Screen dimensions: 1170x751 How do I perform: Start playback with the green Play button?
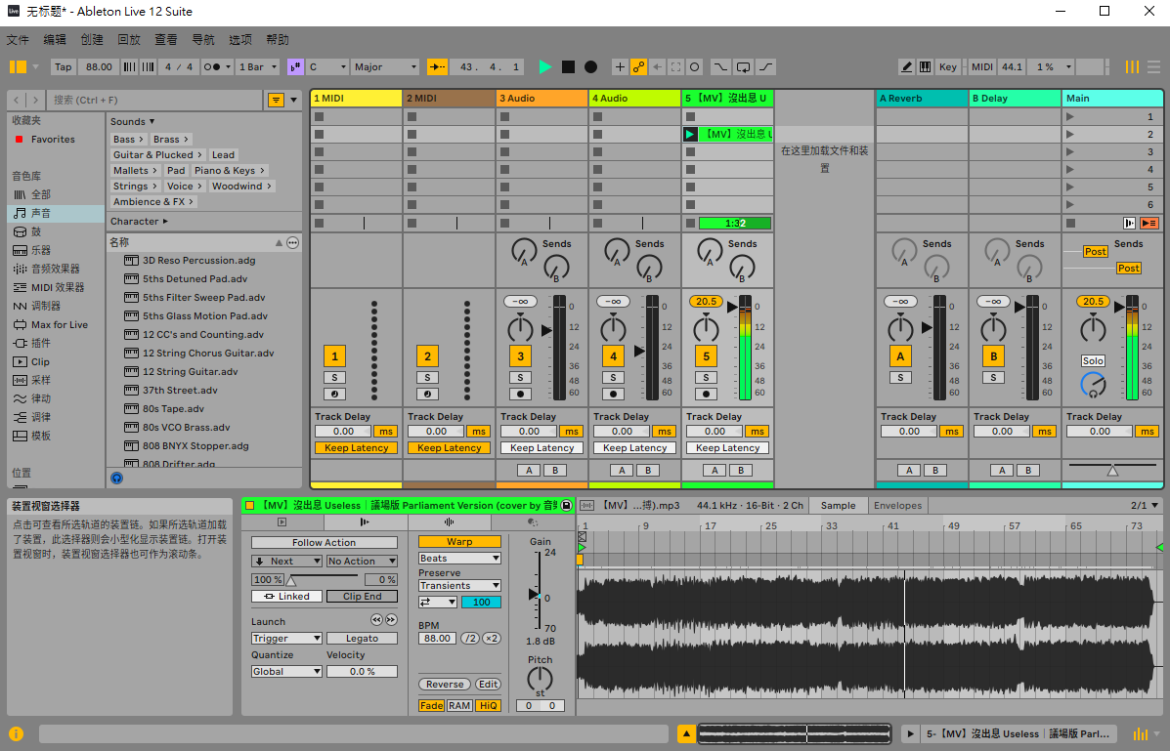point(544,67)
